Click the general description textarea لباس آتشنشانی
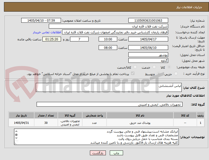The image size is (209, 160). [x=109, y=87]
